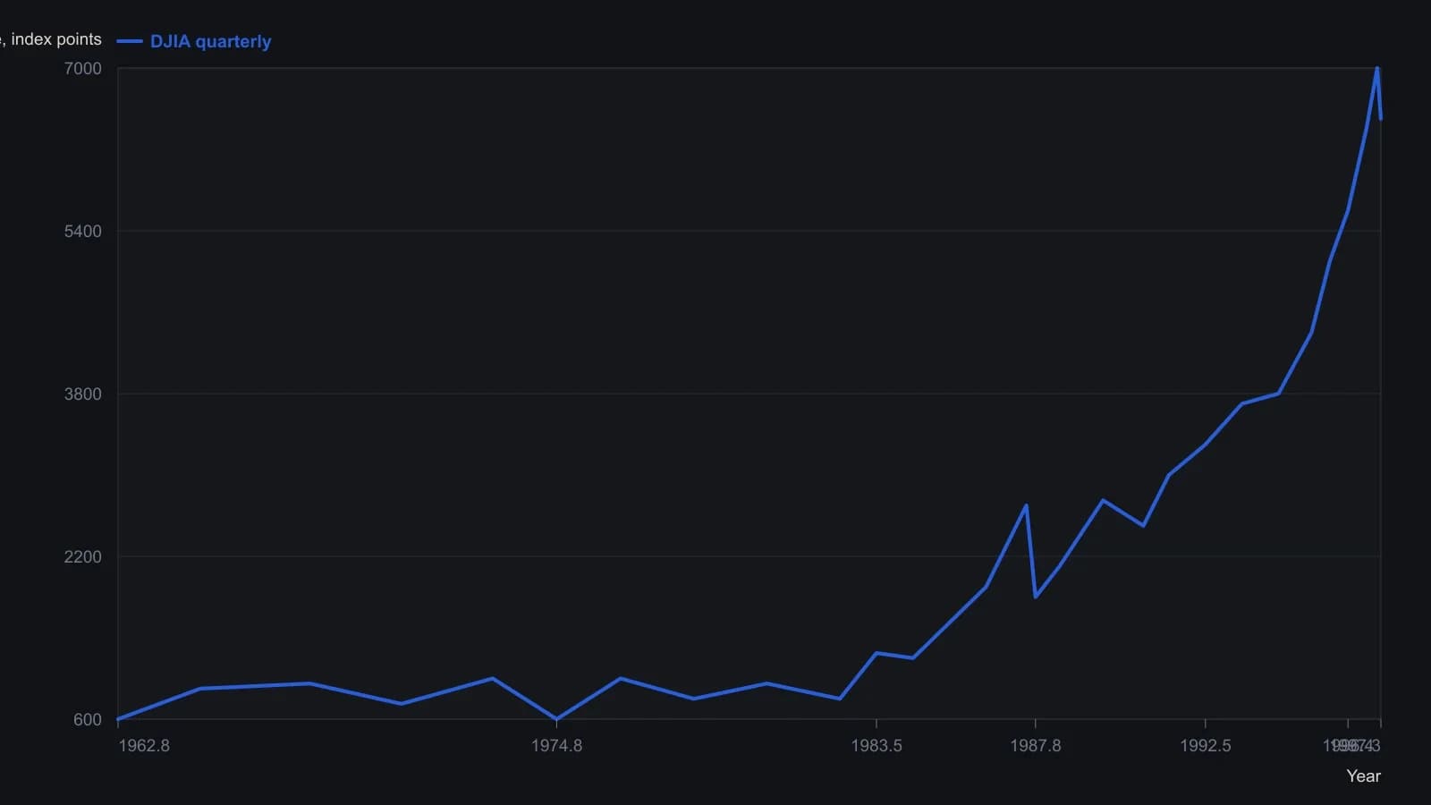This screenshot has height=805, width=1431.
Task: Click the blue DJIA legend line swatch
Action: [x=130, y=41]
